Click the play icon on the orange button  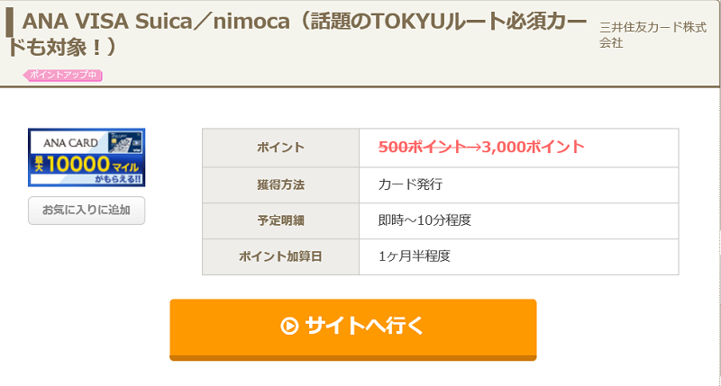[x=289, y=326]
